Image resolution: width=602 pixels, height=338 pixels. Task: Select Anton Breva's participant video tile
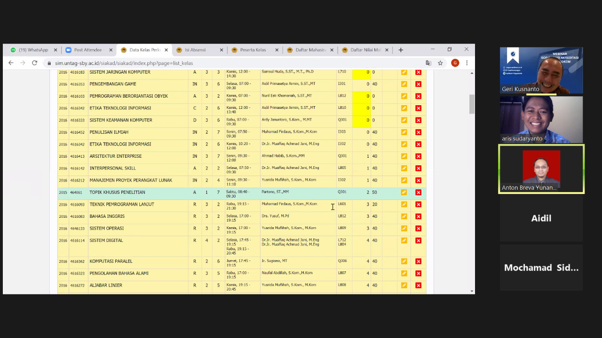tap(541, 169)
